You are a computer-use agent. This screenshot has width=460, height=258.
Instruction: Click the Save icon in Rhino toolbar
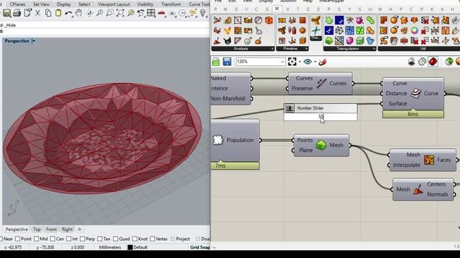(6, 13)
